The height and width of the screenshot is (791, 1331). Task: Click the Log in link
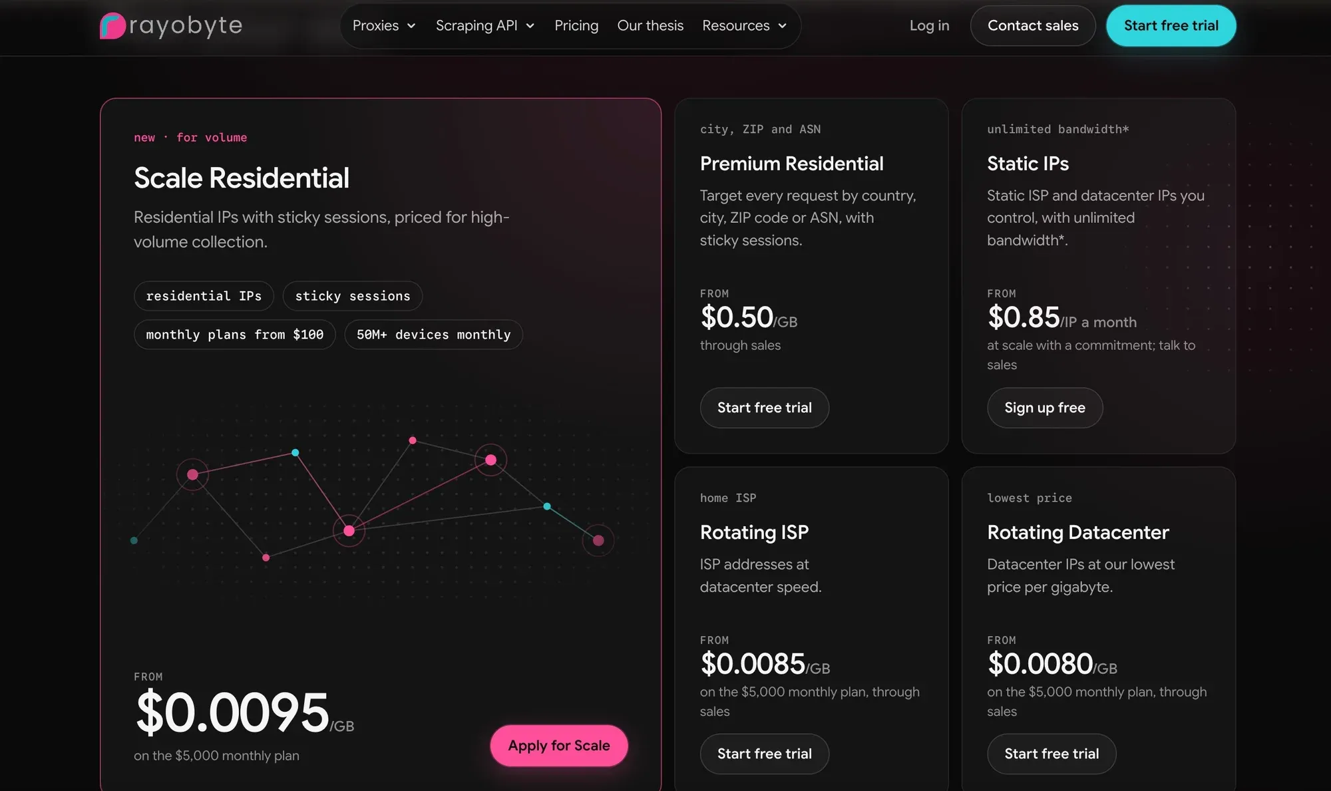tap(929, 26)
